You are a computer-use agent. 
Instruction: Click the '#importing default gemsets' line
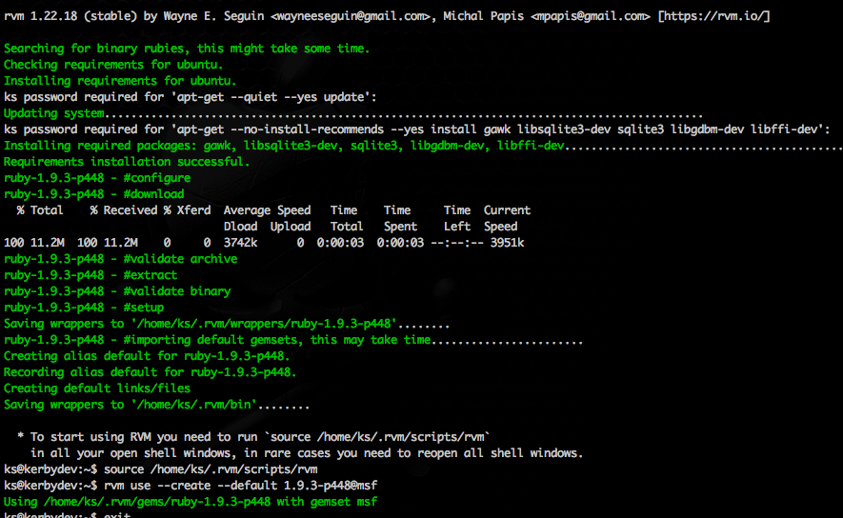[293, 340]
